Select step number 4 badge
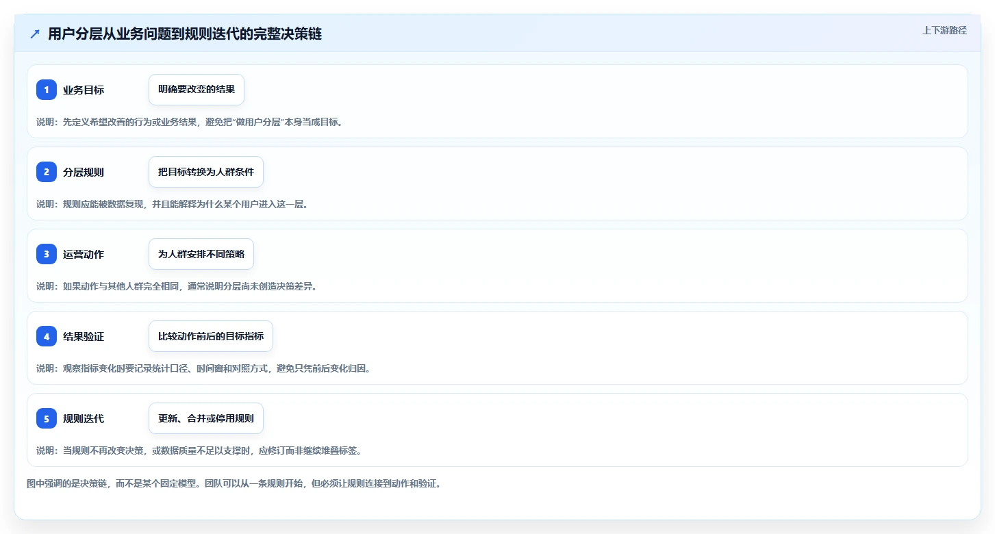Screen dimensions: 995x534 pos(47,336)
